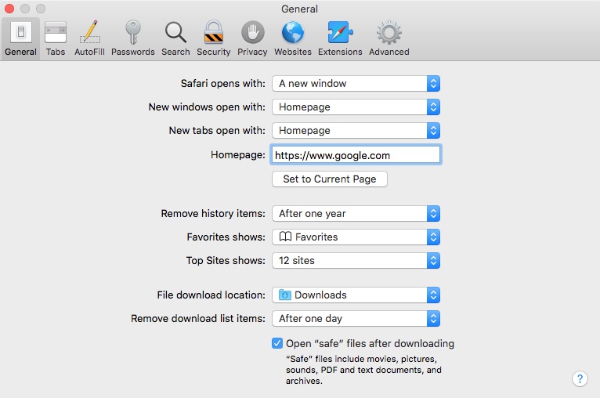
Task: Open the Websites globe preferences pane
Action: pos(293,38)
